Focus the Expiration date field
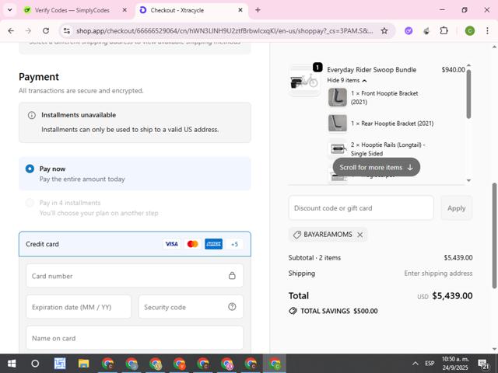Screen dimensions: 498x373 79,307
